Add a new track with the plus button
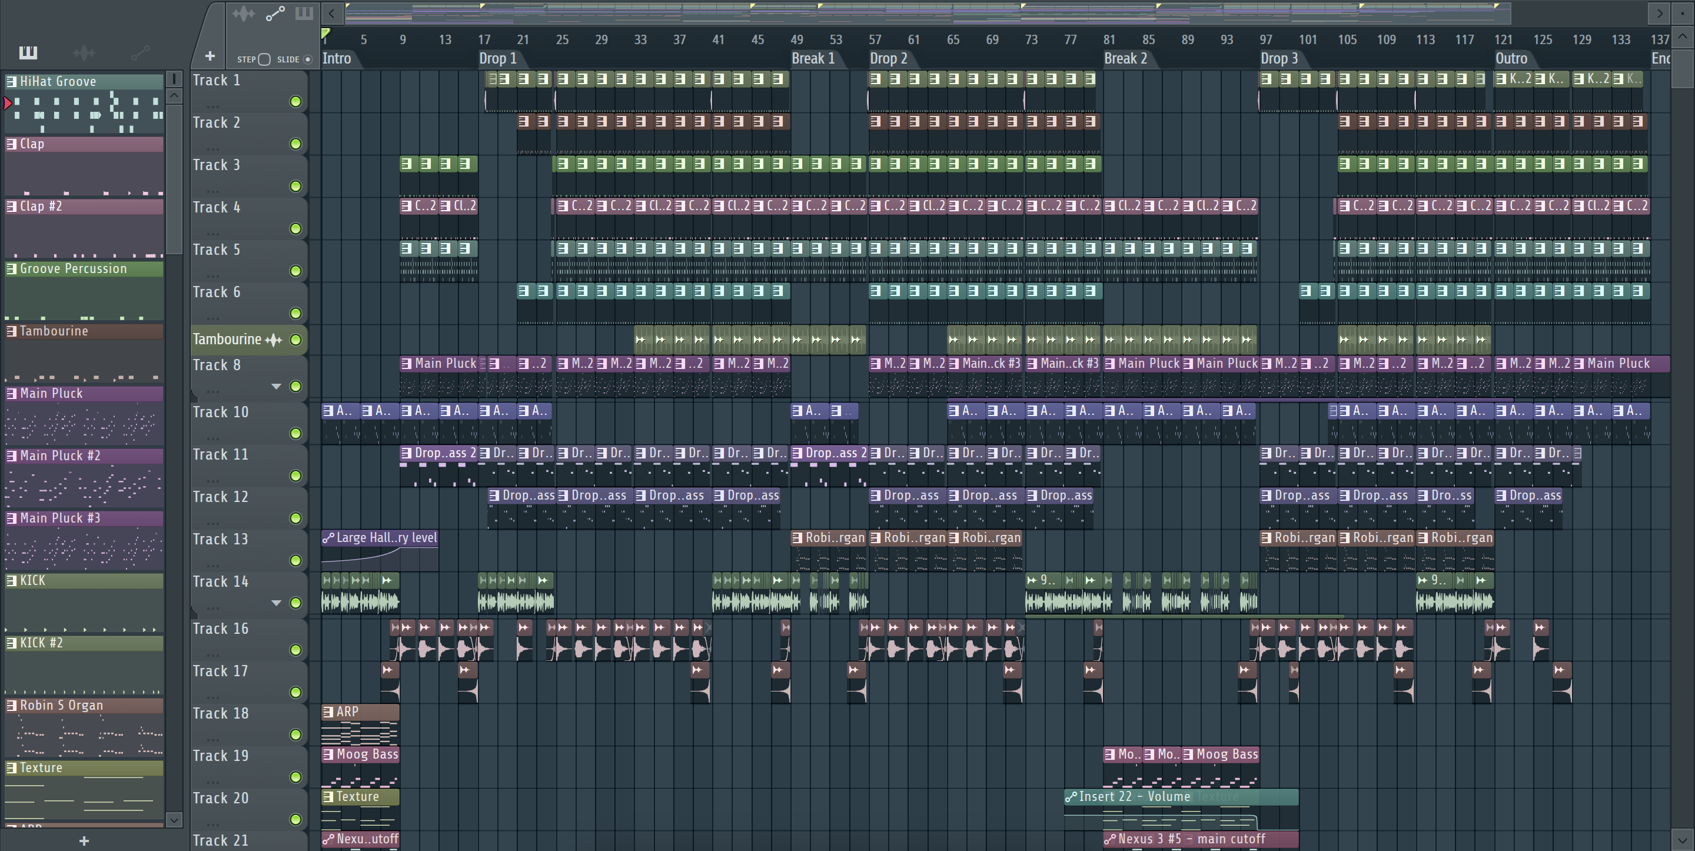Image resolution: width=1695 pixels, height=851 pixels. click(210, 56)
